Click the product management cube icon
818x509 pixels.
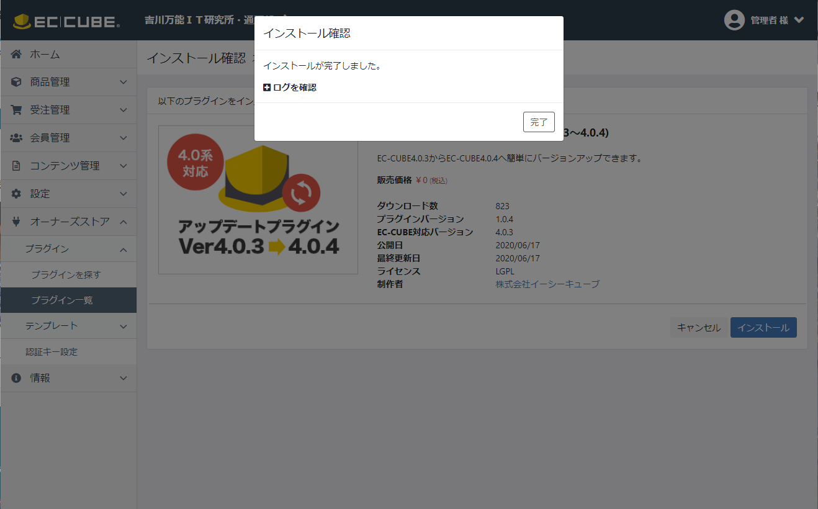17,82
